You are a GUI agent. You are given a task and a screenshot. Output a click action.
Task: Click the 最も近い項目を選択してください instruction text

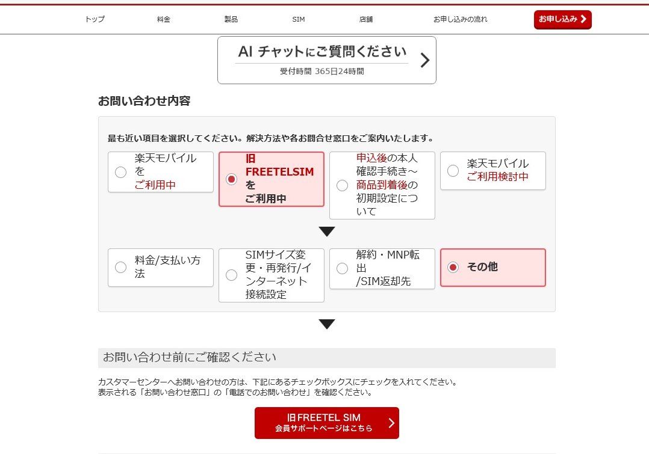pos(270,138)
